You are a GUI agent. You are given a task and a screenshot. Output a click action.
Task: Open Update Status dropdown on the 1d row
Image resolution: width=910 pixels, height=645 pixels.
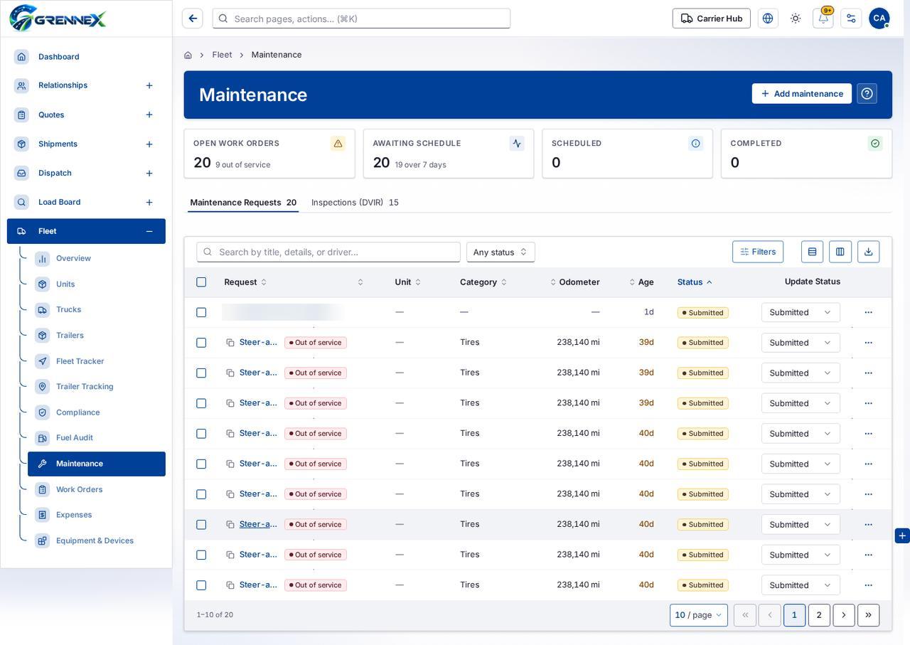click(x=801, y=312)
